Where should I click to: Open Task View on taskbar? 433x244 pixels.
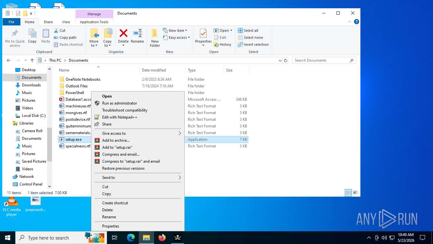click(115, 237)
